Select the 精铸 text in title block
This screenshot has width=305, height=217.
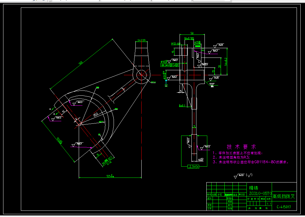254,188
